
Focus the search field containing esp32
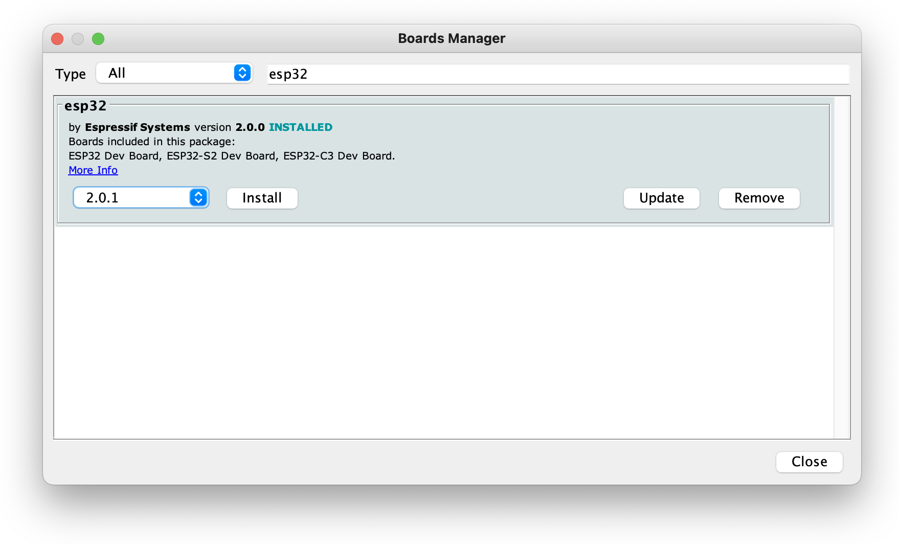point(557,74)
